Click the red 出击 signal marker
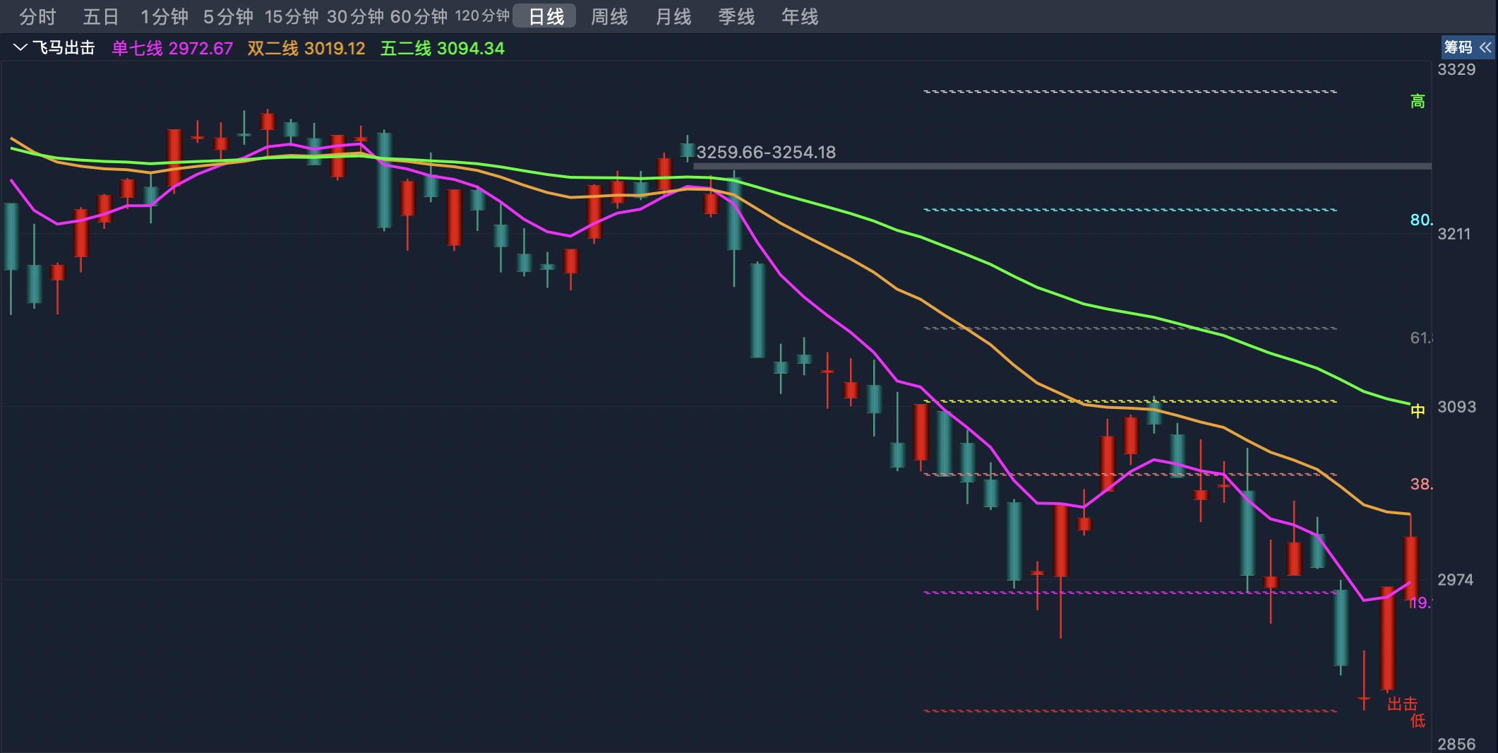This screenshot has height=753, width=1498. coord(1402,704)
